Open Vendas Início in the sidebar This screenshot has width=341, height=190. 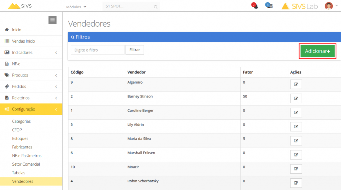31,41
